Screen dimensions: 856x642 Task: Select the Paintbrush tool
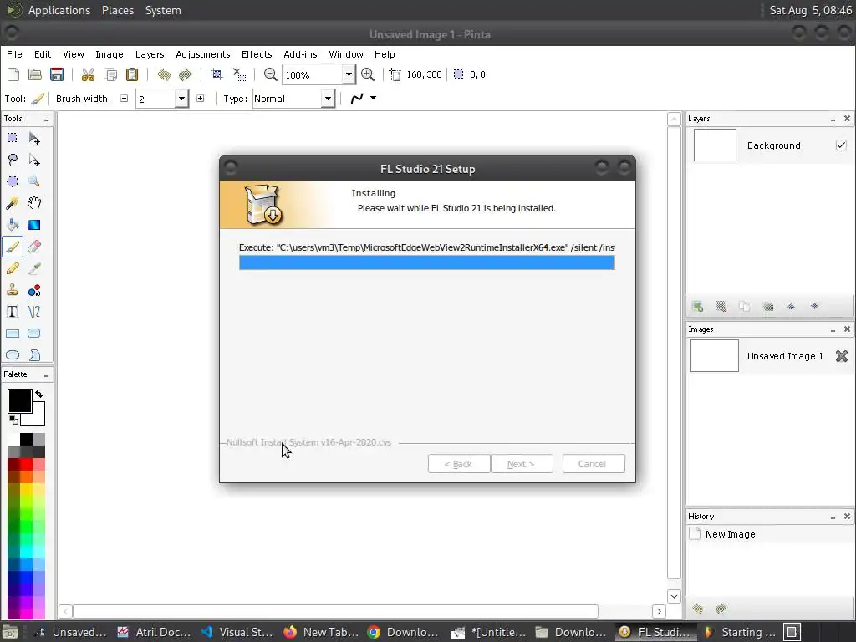click(x=12, y=247)
